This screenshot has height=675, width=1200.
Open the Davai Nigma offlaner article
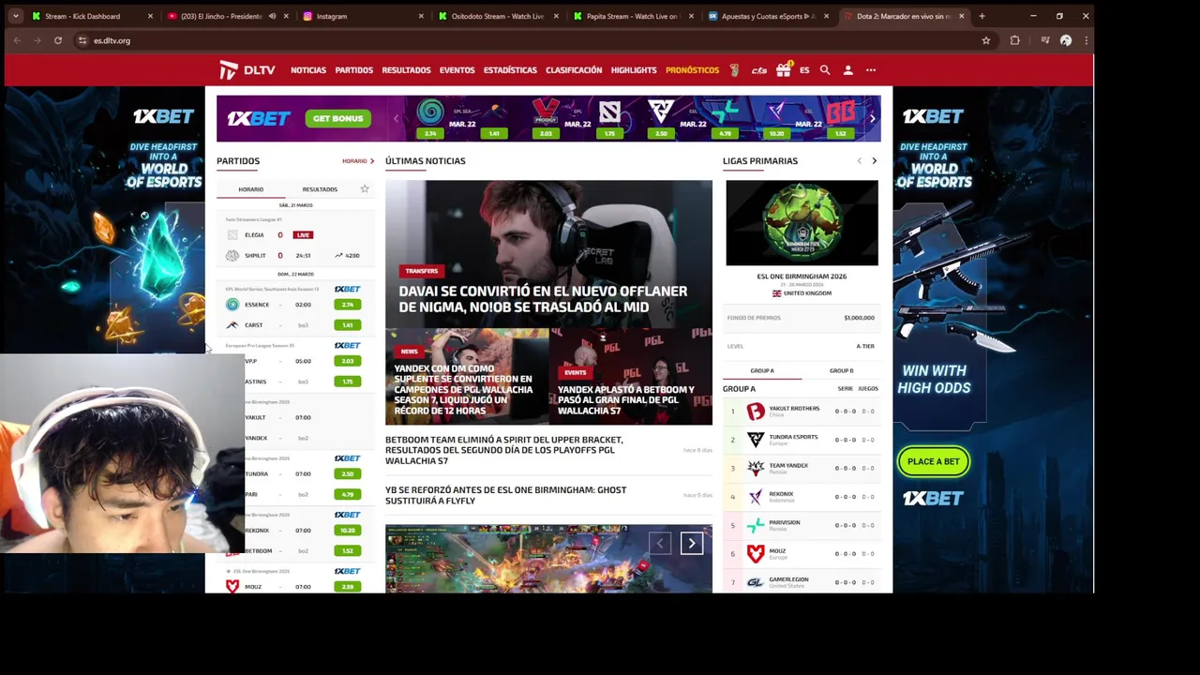[x=548, y=253]
